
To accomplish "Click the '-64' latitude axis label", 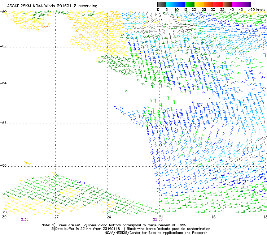I will click(4, 83).
